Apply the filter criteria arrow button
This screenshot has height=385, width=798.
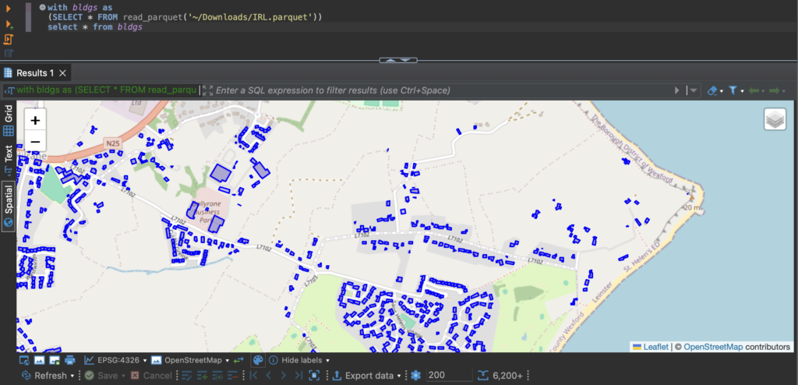click(x=677, y=90)
